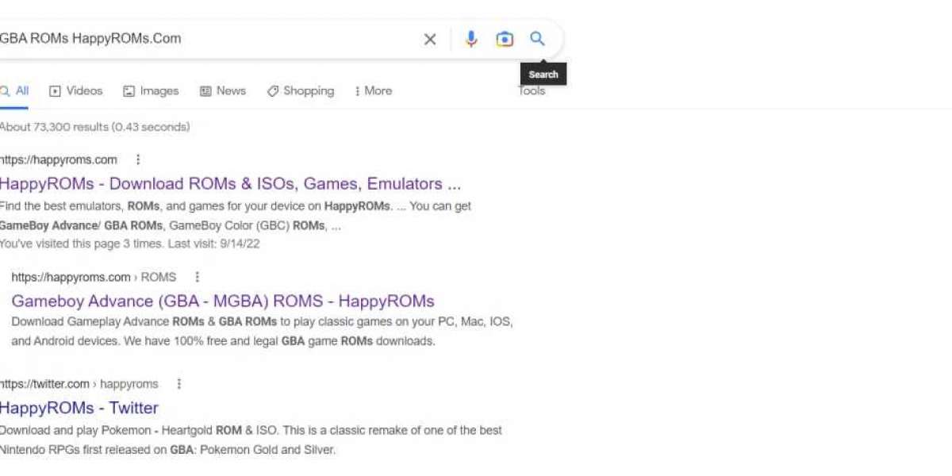The image size is (952, 476).
Task: Open the three-dot menu beside twitter.com › happyroms
Action: [179, 384]
